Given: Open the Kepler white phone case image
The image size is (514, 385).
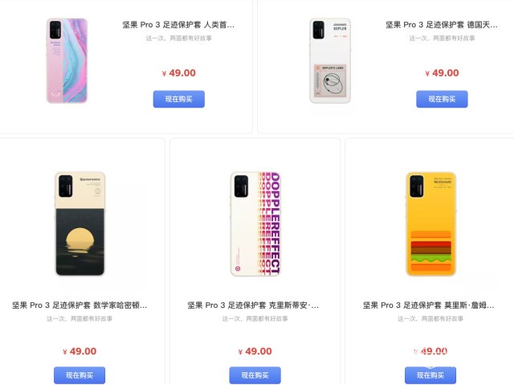Looking at the screenshot, I should (330, 60).
